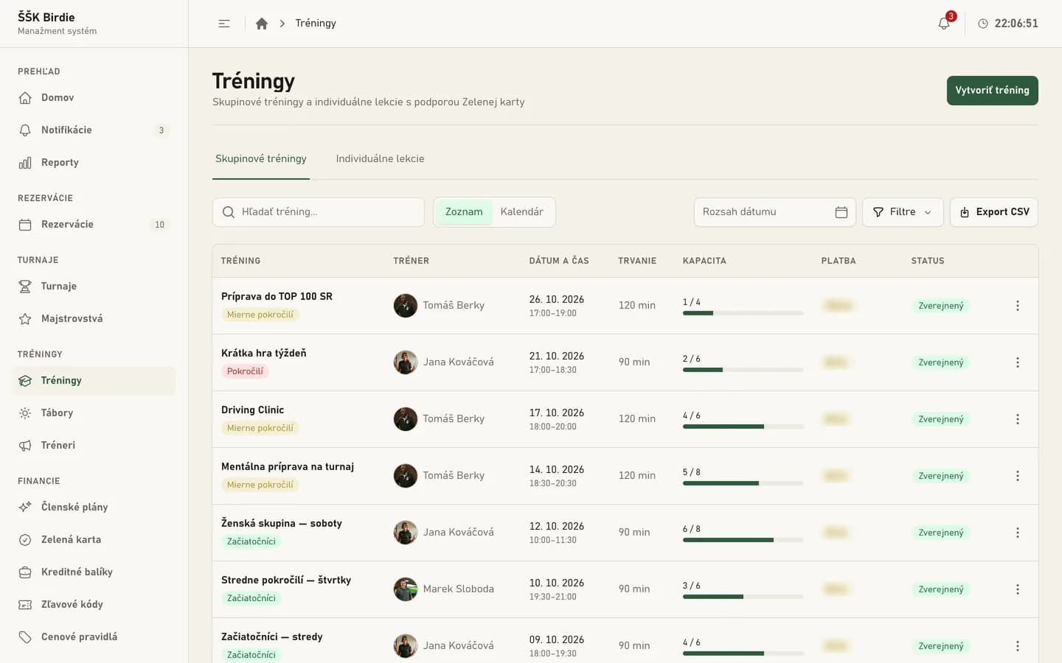Open row actions for Stredne pokročilí — štvrtky
Viewport: 1062px width, 663px height.
(1018, 589)
